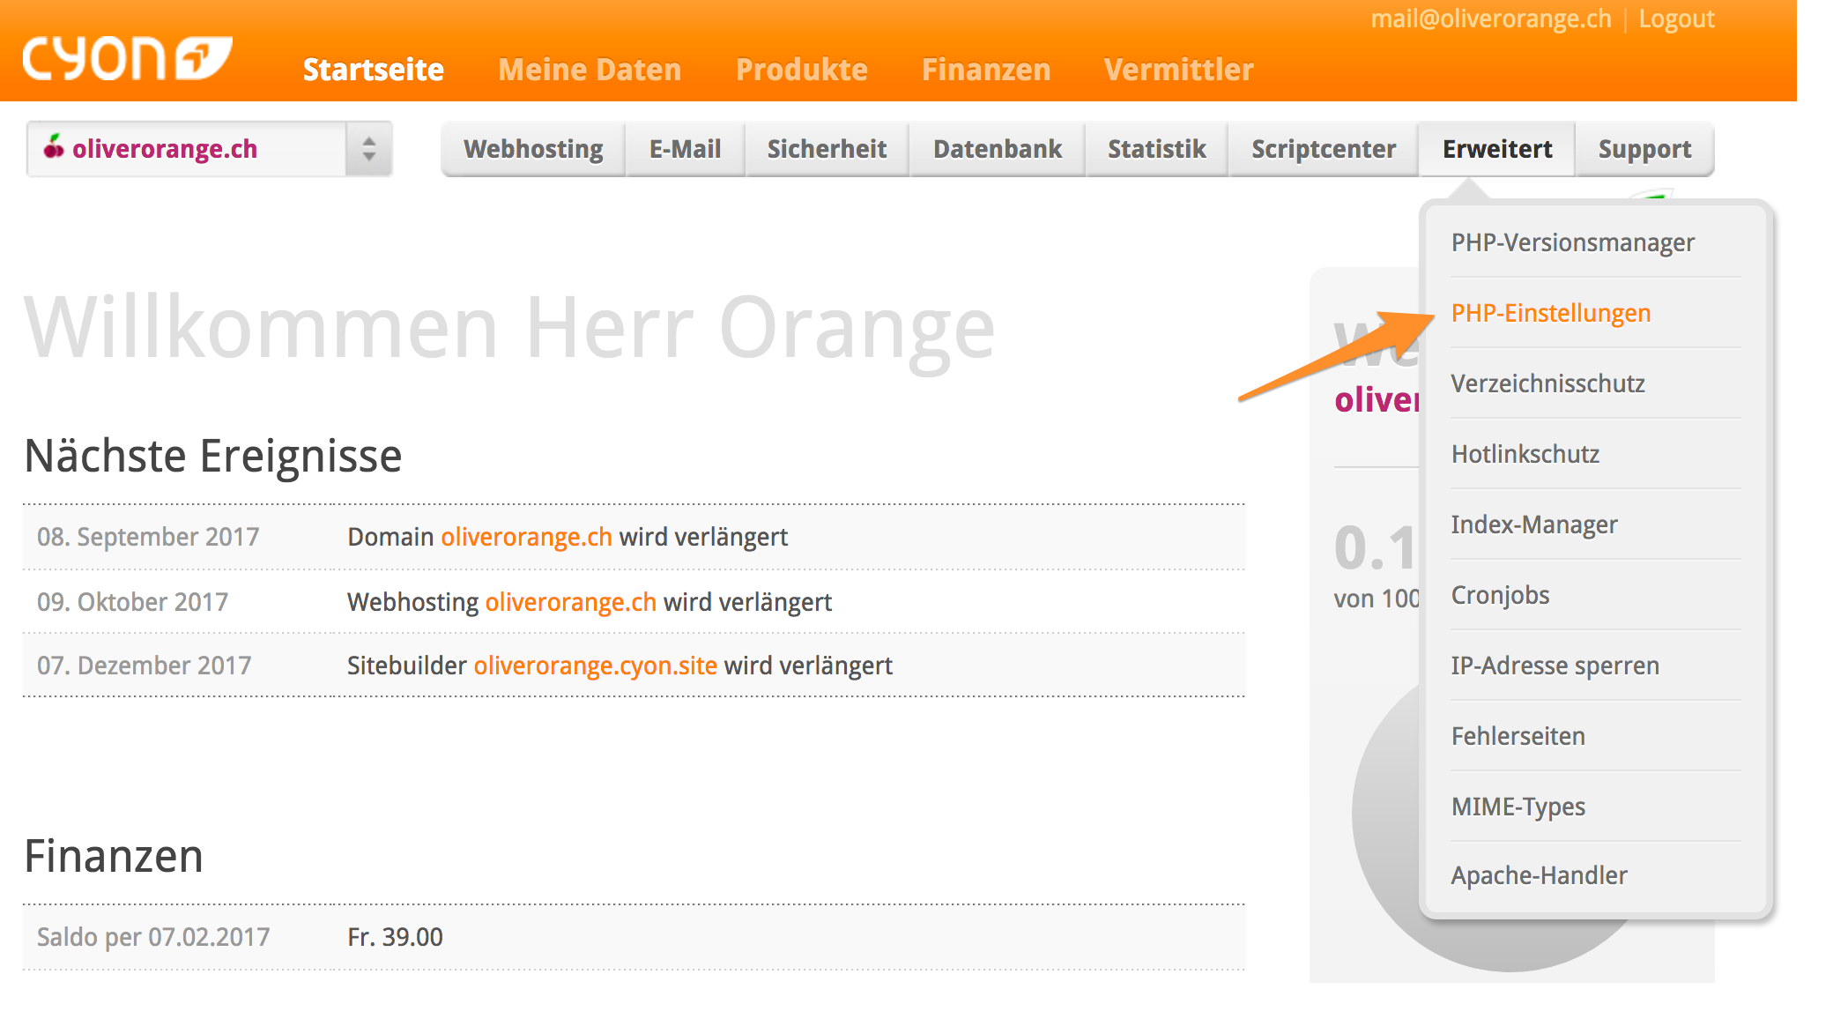Open Fehlerseiten from the menu
Screen dimensions: 1833x1019
(x=1518, y=736)
